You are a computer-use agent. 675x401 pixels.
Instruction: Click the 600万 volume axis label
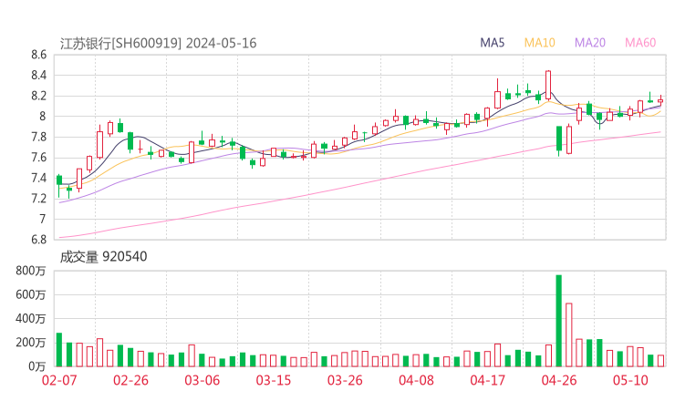[31, 294]
